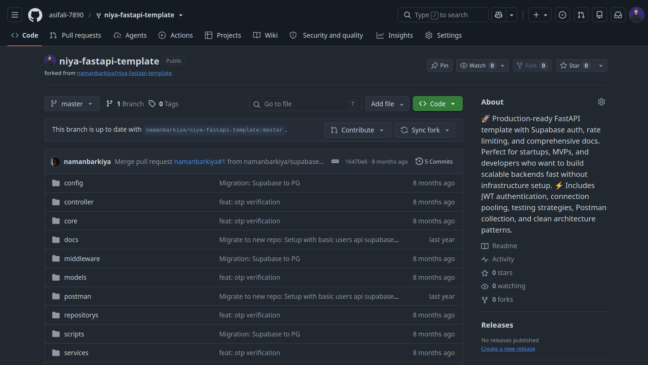Expand the Sync fork dropdown
This screenshot has width=648, height=365.
[425, 130]
